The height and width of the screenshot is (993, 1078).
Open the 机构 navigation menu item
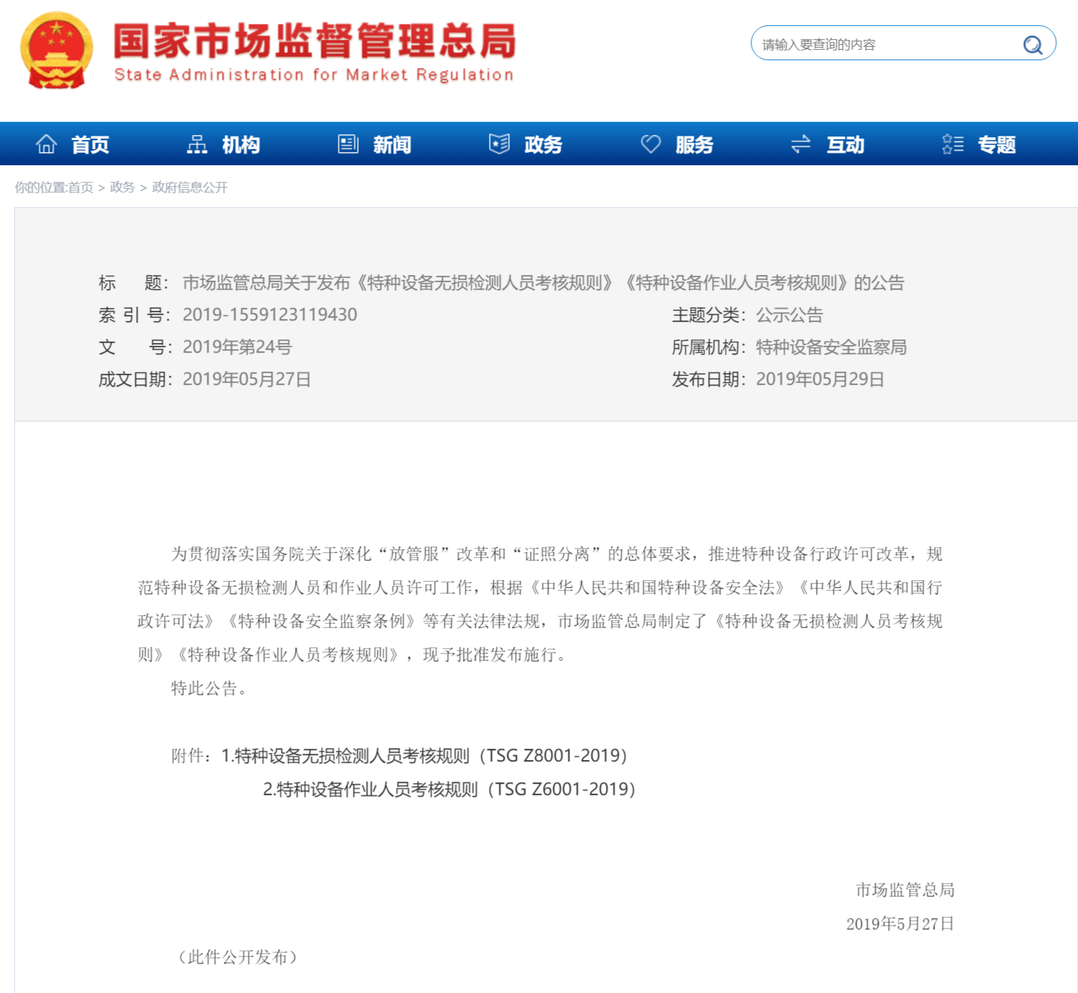[x=241, y=145]
